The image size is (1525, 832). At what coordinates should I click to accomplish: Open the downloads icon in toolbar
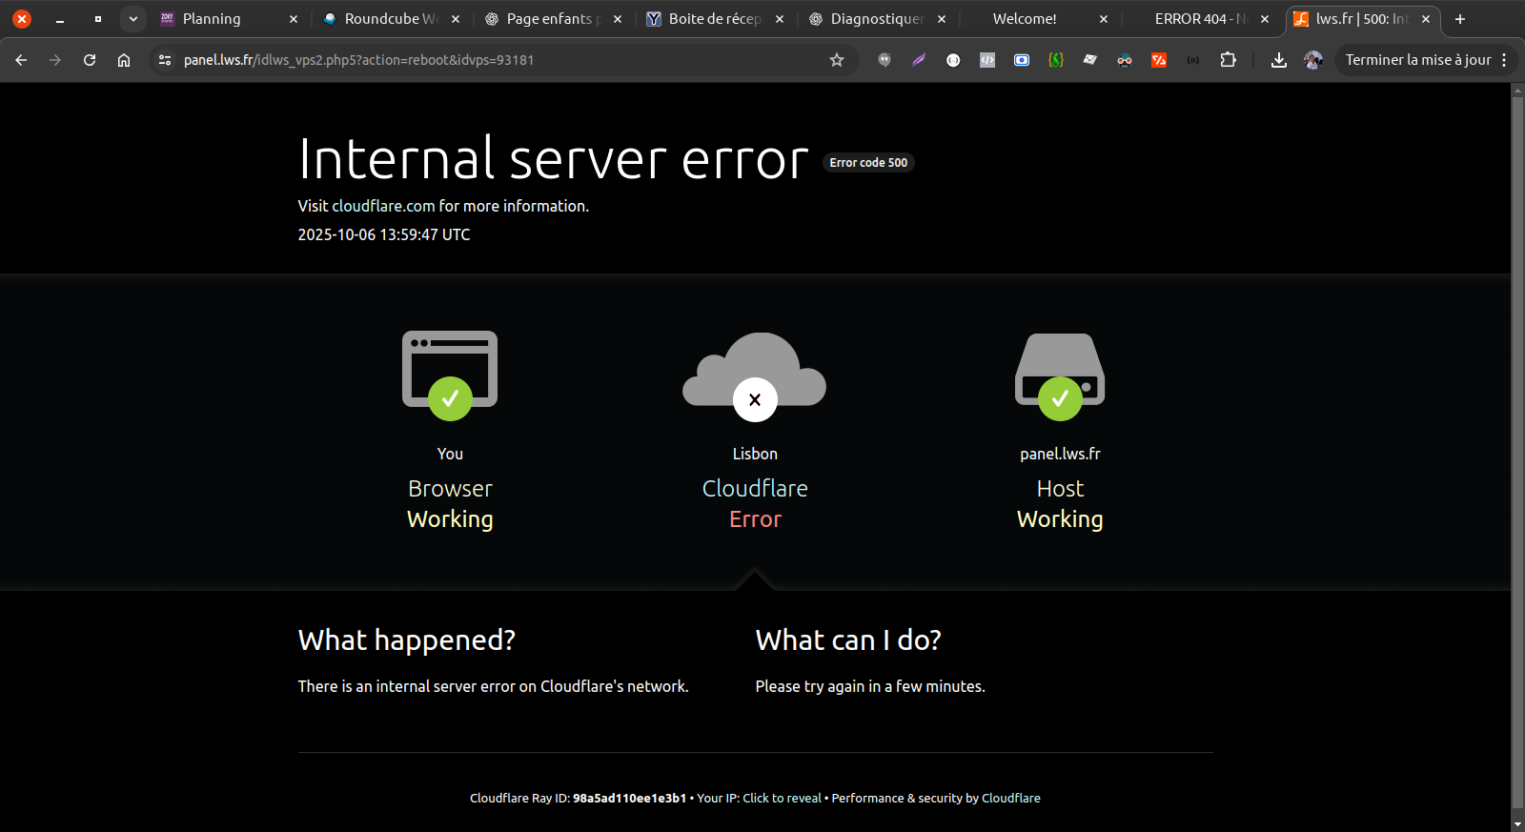click(x=1279, y=60)
